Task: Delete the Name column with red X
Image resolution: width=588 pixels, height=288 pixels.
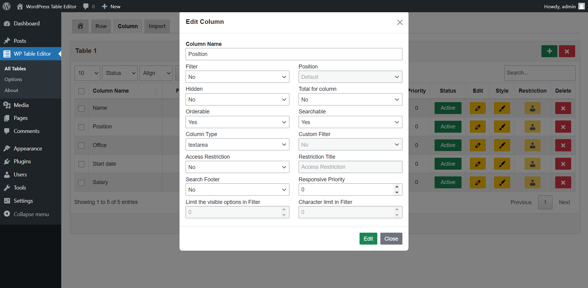Action: (x=563, y=108)
